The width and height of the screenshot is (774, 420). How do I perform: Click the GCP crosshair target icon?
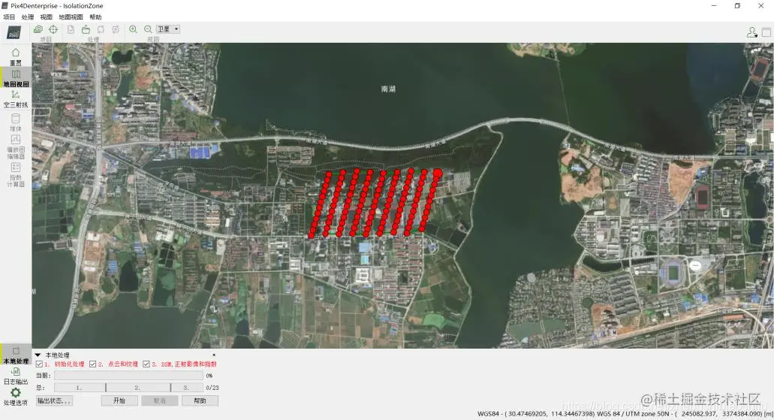[x=53, y=29]
